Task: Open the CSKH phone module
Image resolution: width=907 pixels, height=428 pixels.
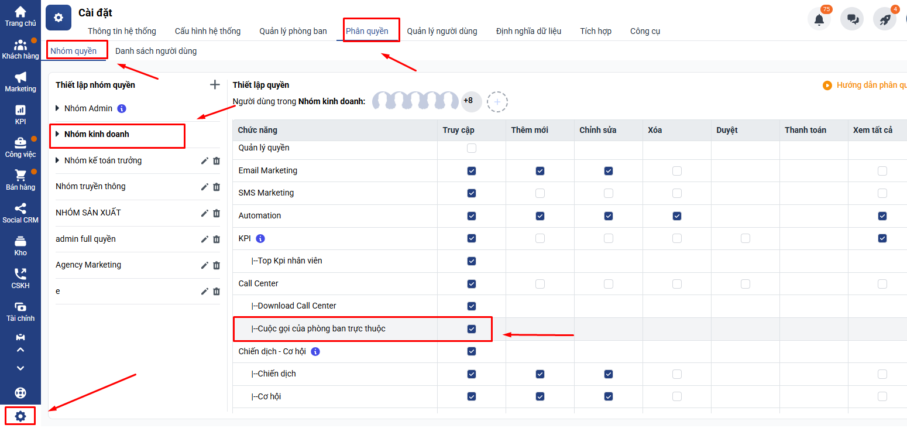Action: tap(20, 279)
